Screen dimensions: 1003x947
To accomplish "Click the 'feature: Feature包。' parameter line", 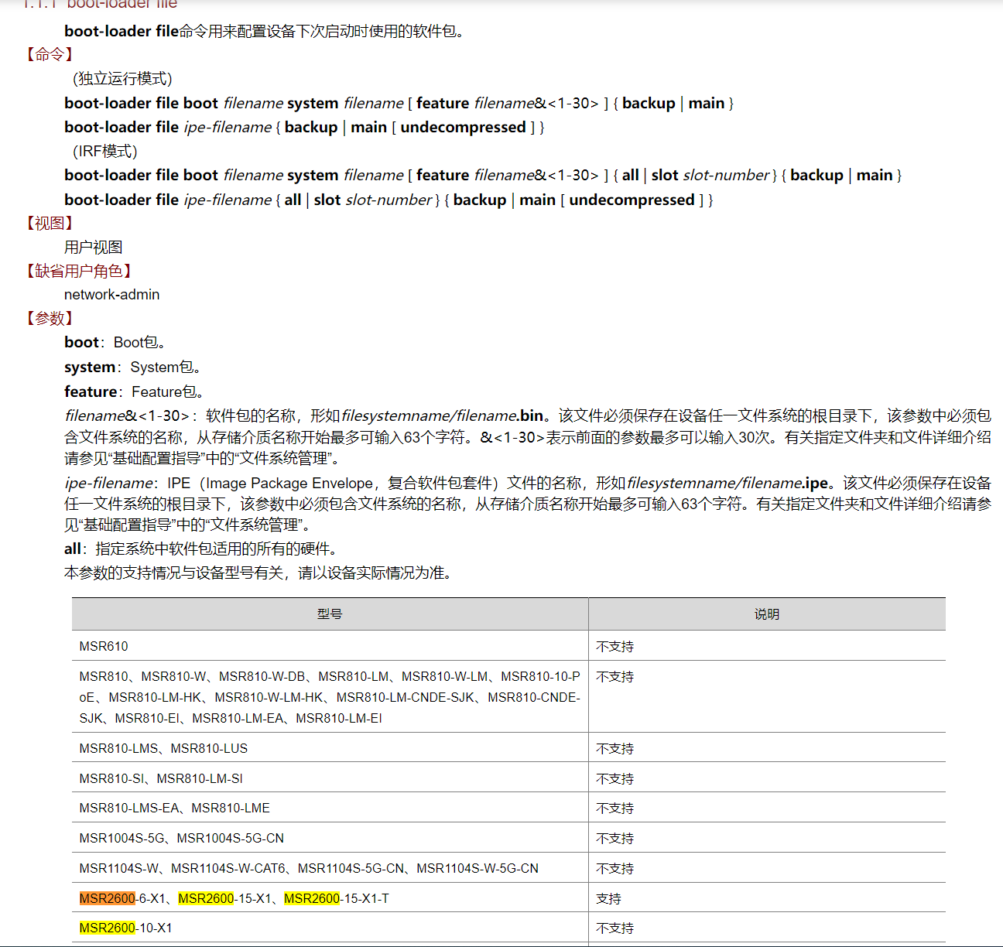I will [135, 391].
